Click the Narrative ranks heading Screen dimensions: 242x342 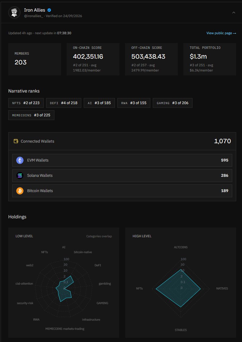tap(24, 91)
